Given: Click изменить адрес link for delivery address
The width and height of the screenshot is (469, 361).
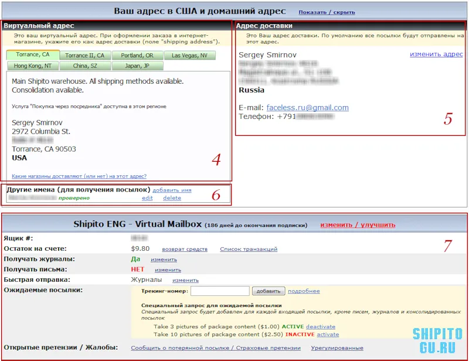Looking at the screenshot, I should pos(436,54).
